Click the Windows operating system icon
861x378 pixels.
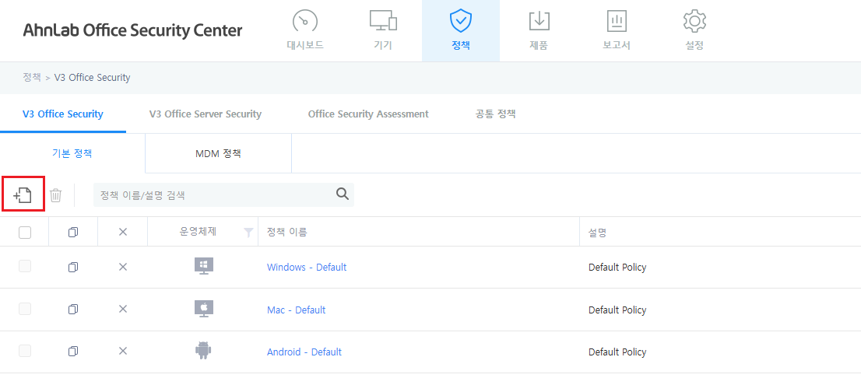click(204, 267)
